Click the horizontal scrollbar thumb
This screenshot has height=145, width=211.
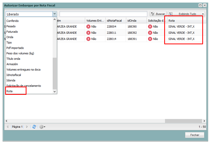pos(184,121)
